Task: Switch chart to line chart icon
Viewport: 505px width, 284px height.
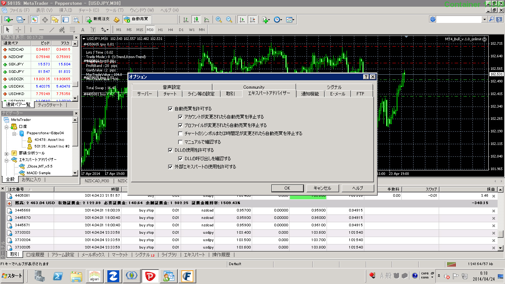Action: [207, 19]
